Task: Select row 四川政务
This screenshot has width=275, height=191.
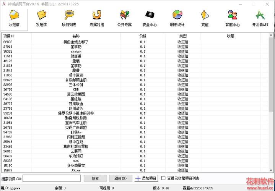Action: point(135,108)
